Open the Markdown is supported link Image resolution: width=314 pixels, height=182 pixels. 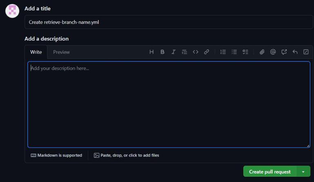(x=56, y=155)
